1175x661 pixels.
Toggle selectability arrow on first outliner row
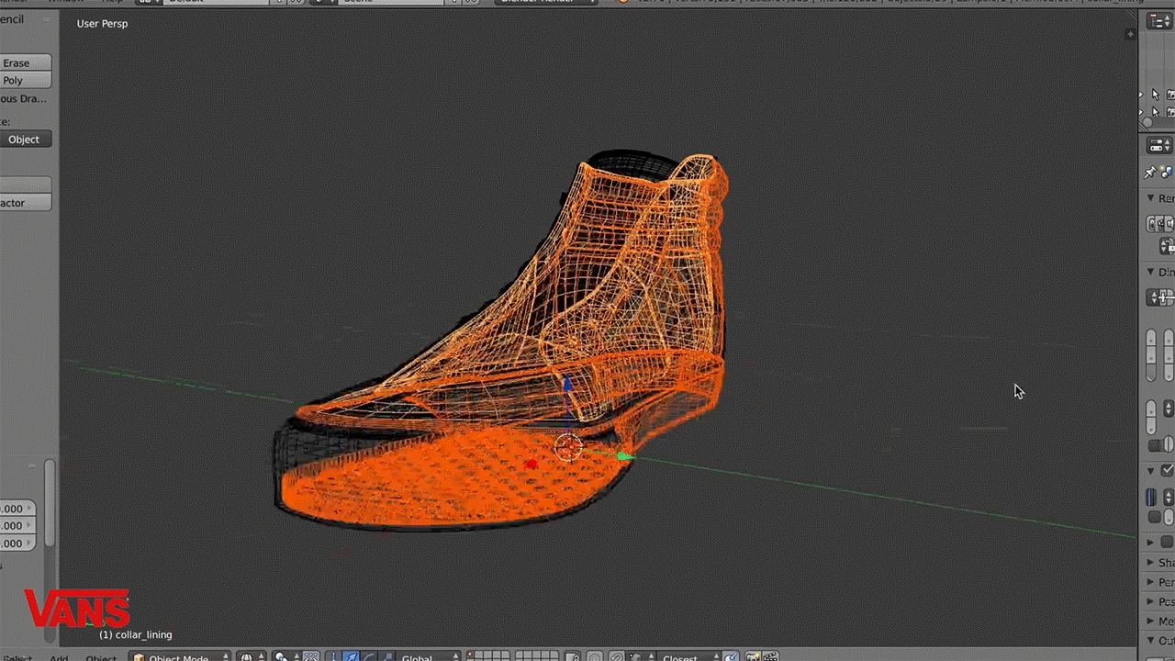coord(1155,95)
